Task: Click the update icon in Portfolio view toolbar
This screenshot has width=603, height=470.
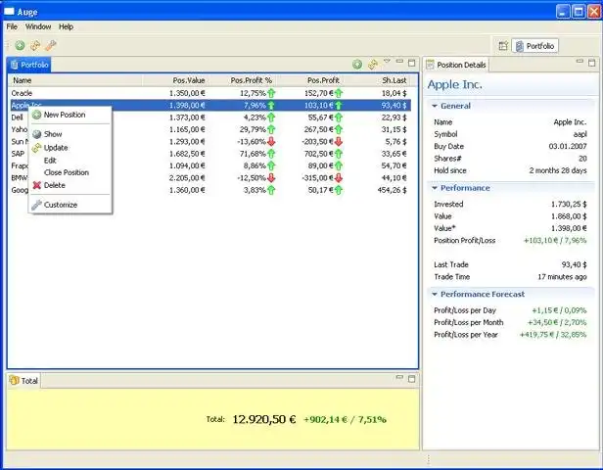Action: 373,65
